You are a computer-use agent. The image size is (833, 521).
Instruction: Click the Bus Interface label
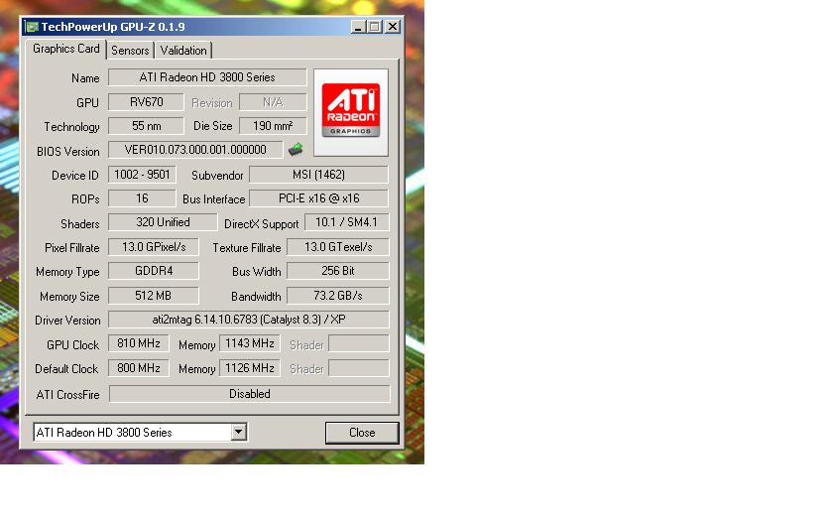(x=213, y=199)
